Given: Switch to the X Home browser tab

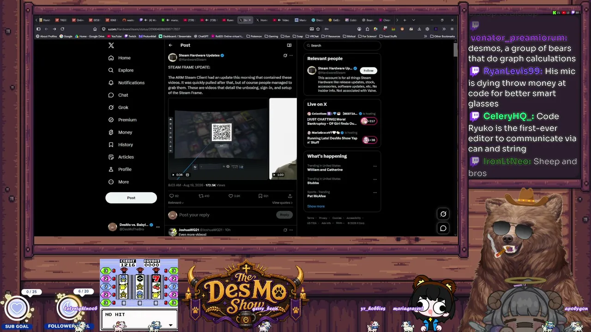Looking at the screenshot, I should pos(262,20).
